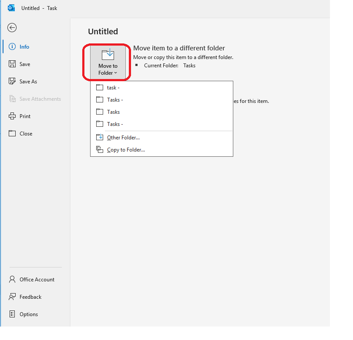
Task: Click the Office Account person icon
Action: [12, 279]
